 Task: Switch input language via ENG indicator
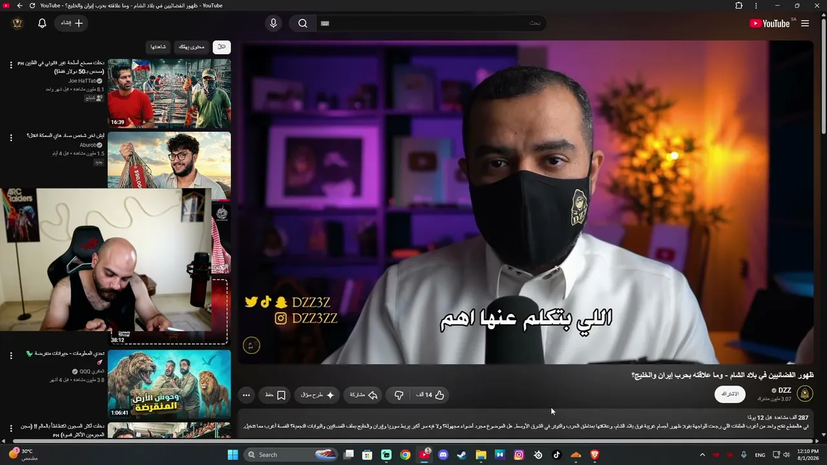click(x=760, y=455)
